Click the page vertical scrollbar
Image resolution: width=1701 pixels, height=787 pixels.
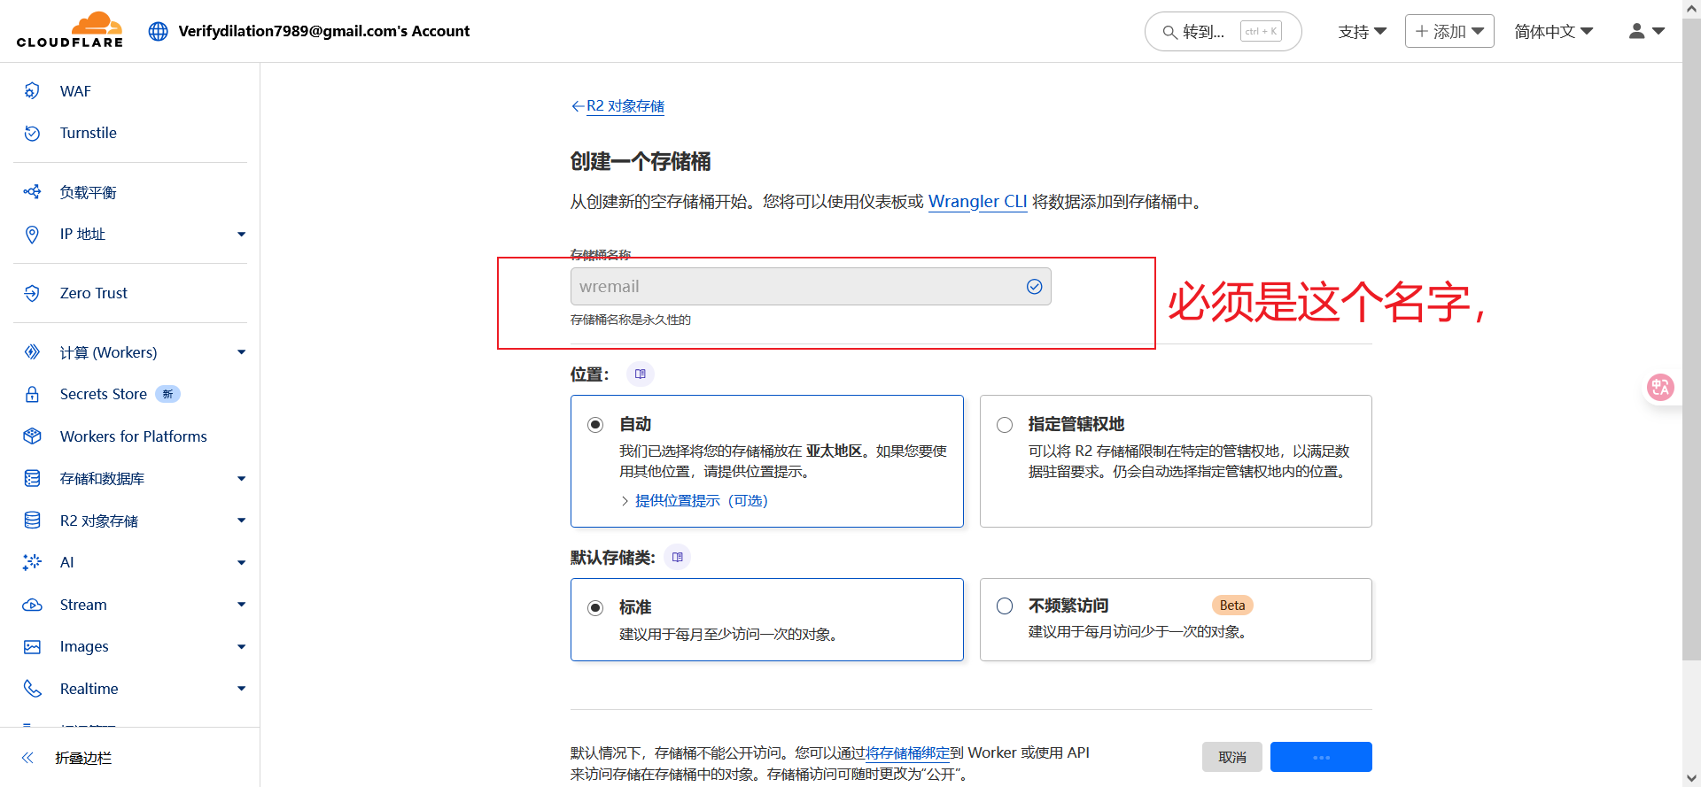pos(1690,354)
